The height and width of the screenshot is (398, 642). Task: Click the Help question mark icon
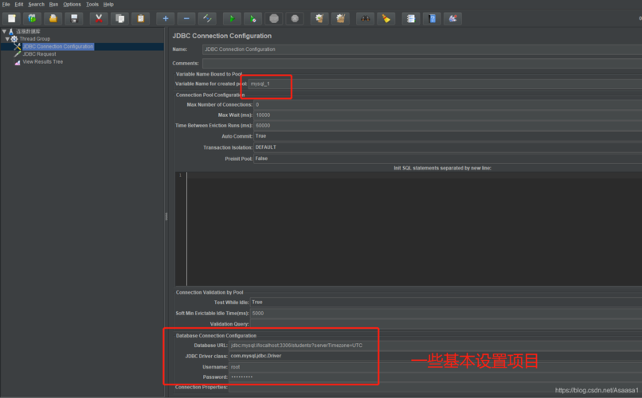click(x=432, y=18)
